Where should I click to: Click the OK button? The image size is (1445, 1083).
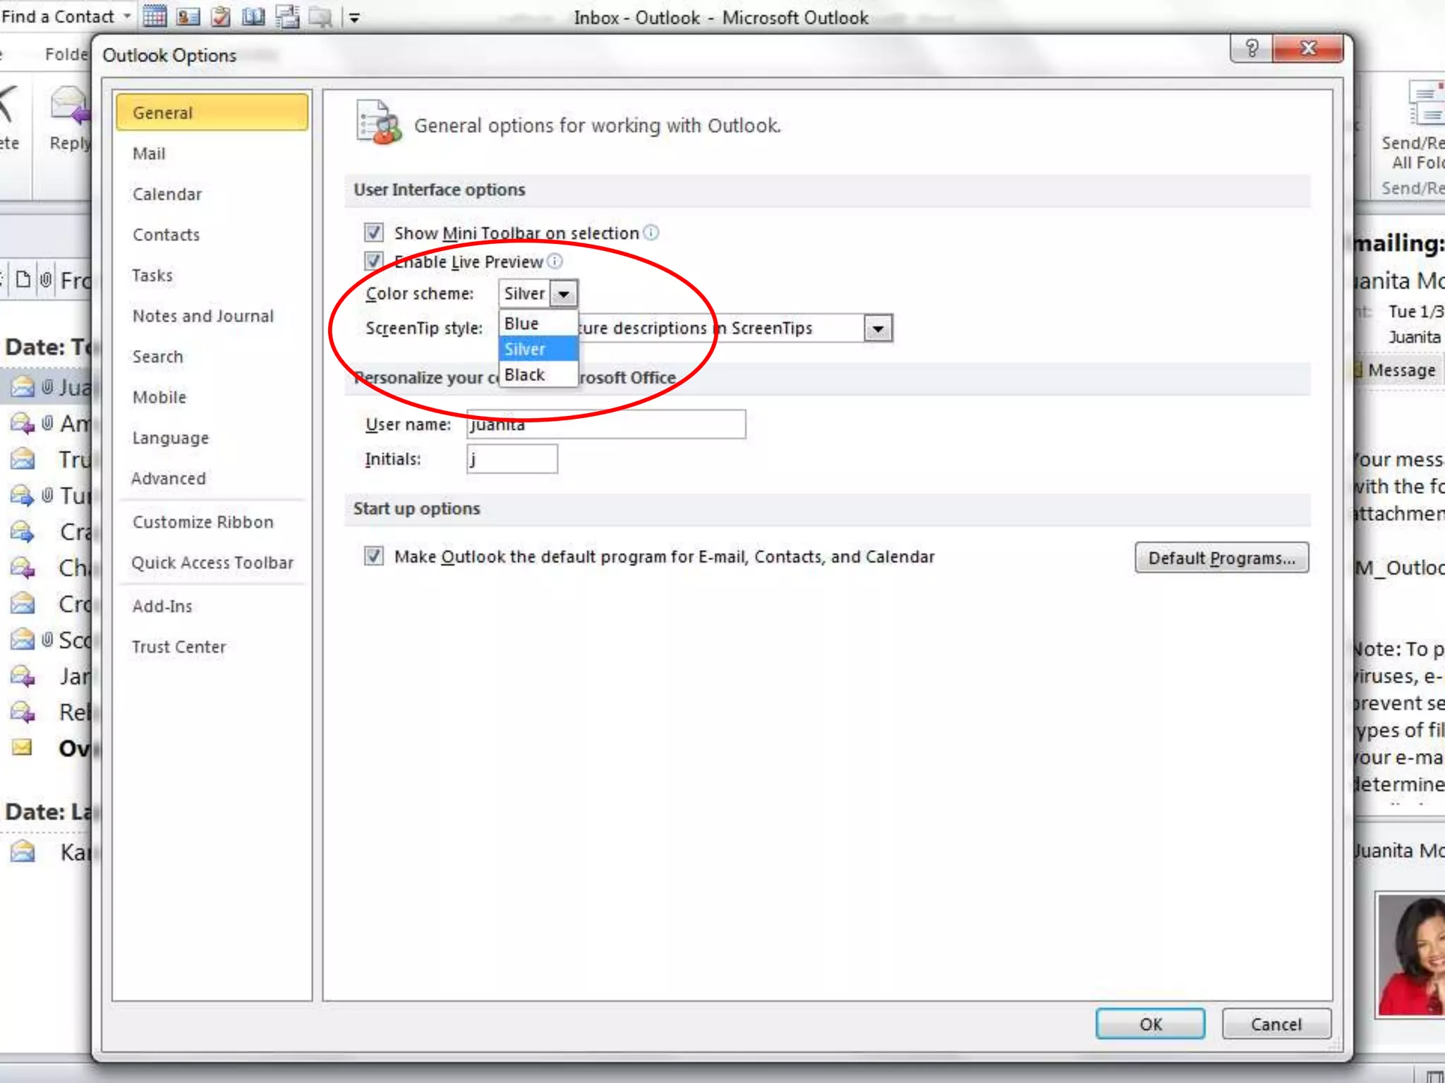1150,1024
